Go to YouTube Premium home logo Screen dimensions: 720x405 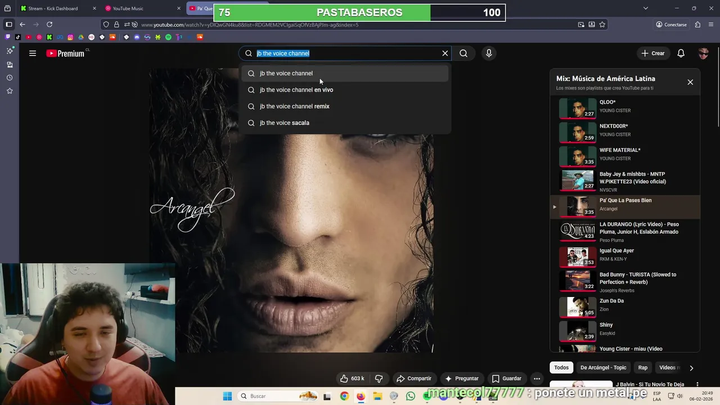(65, 53)
